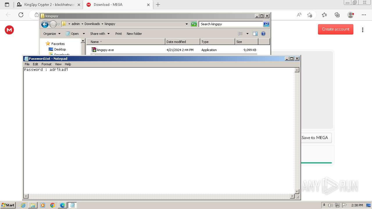Open the Explorer recent pages dropdown
Viewport: 372px width, 209px height.
(x=58, y=24)
